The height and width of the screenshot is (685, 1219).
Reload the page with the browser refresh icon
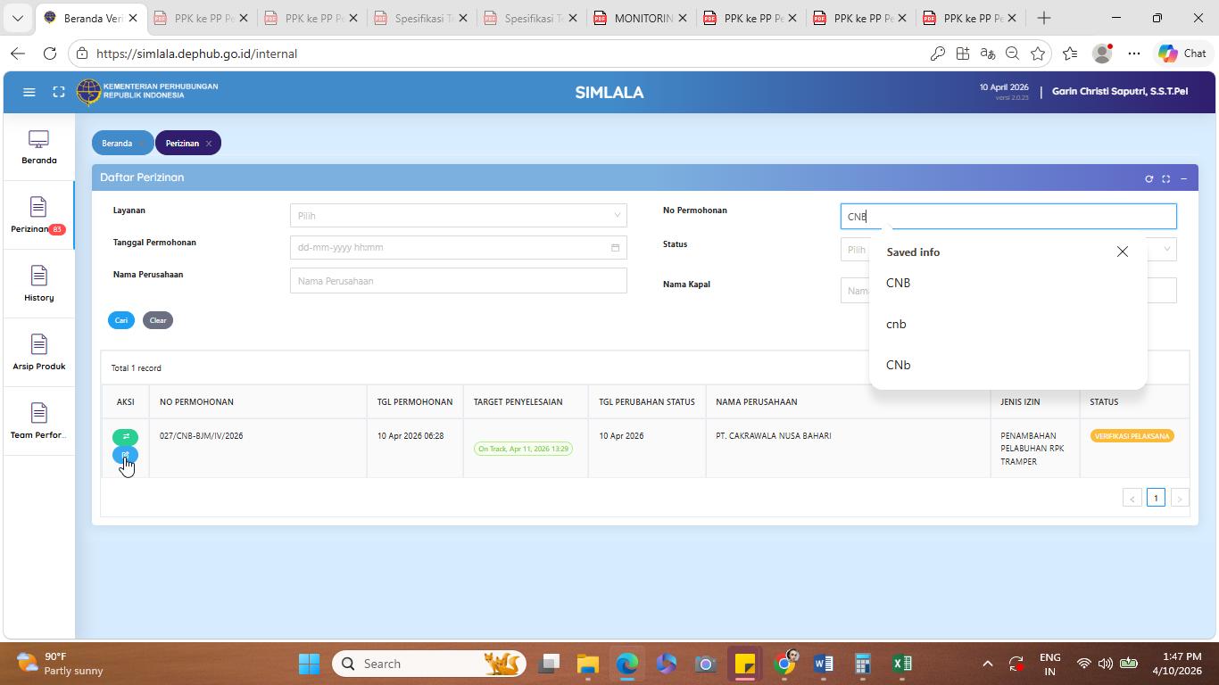(x=50, y=54)
